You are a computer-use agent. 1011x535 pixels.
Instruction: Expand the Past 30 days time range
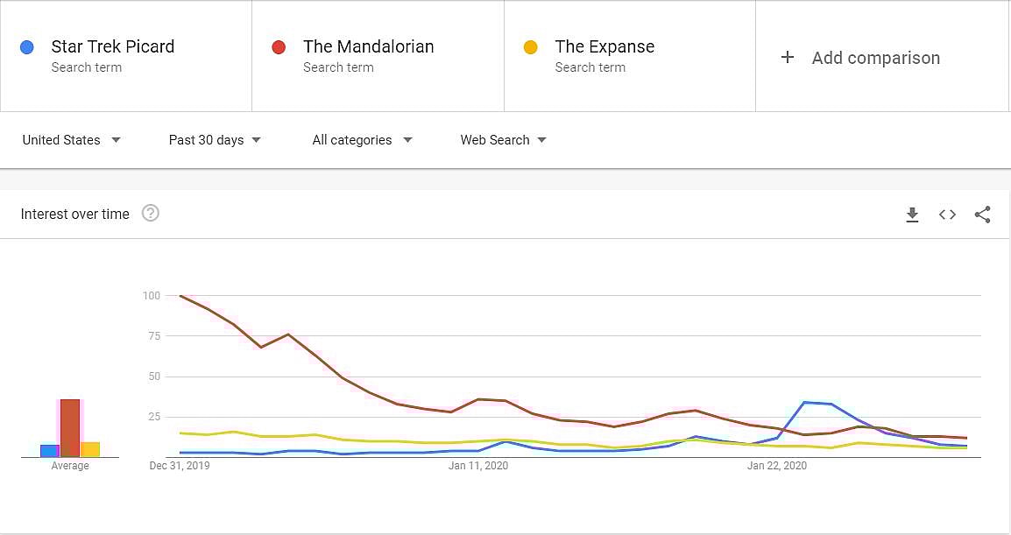215,140
